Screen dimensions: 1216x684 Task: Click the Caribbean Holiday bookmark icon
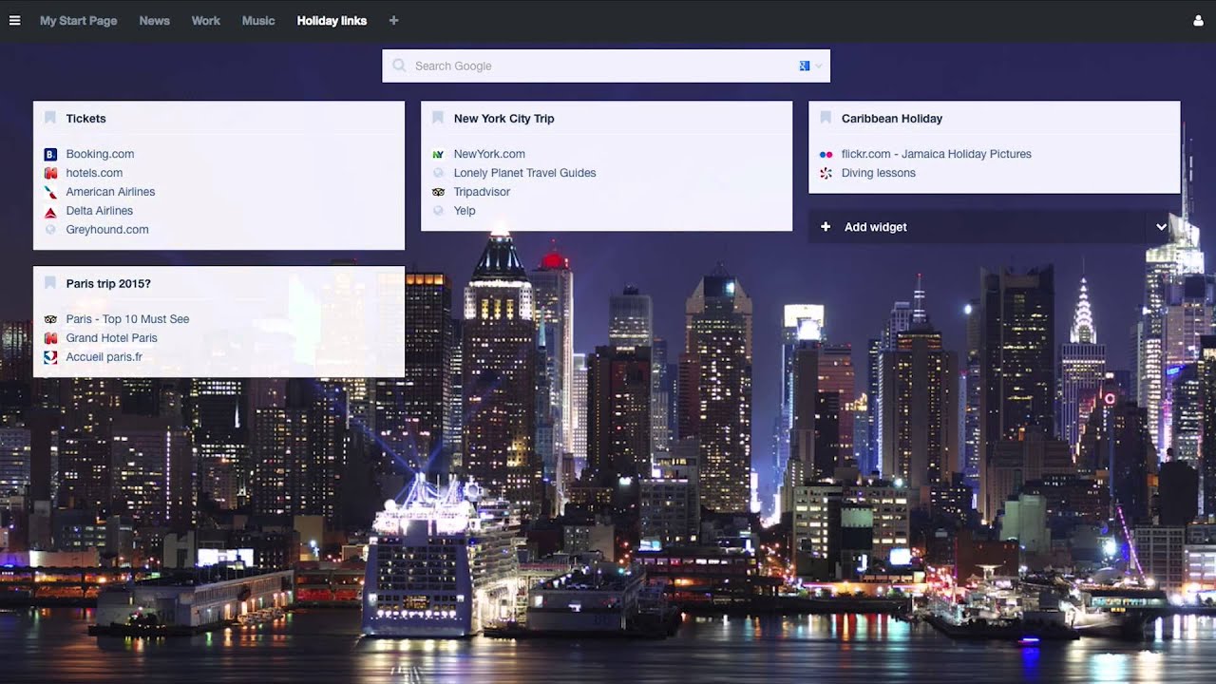(x=826, y=118)
